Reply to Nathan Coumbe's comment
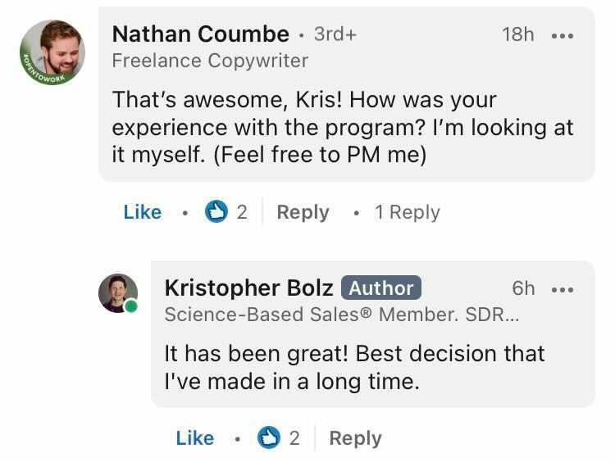This screenshot has width=615, height=462. click(303, 212)
